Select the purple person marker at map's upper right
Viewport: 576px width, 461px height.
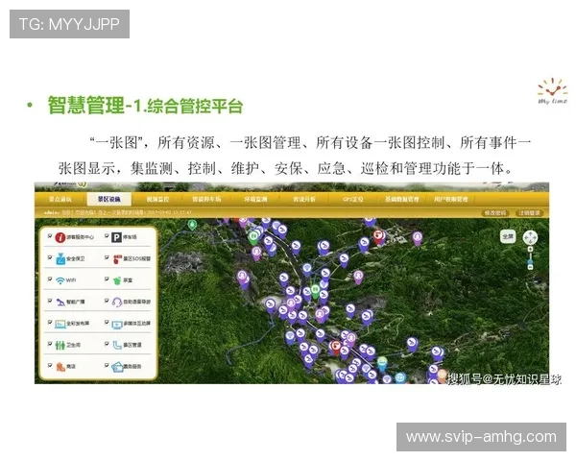[418, 238]
